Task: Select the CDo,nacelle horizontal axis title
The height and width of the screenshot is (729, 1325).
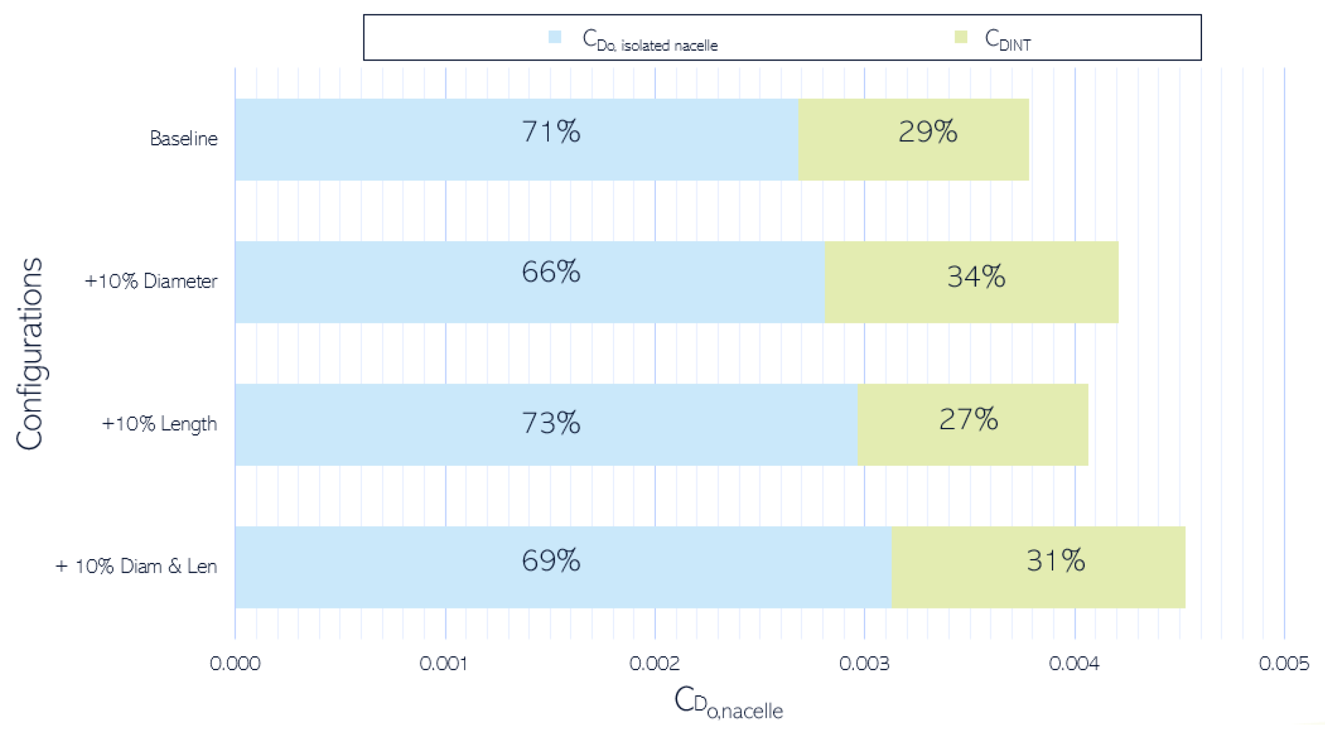Action: (x=728, y=703)
